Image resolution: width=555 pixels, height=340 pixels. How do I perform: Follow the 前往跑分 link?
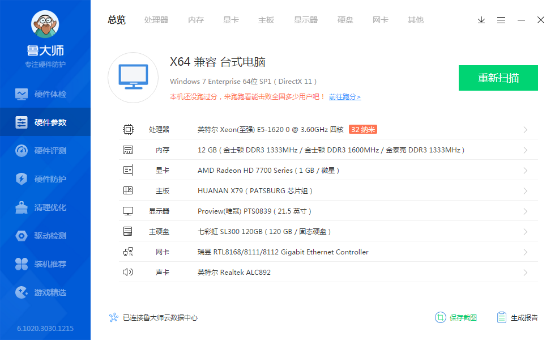point(345,97)
